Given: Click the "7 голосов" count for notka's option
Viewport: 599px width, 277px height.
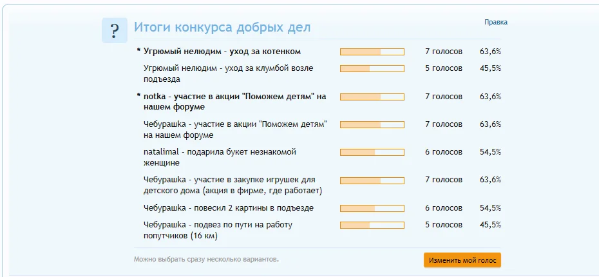Looking at the screenshot, I should (x=443, y=97).
